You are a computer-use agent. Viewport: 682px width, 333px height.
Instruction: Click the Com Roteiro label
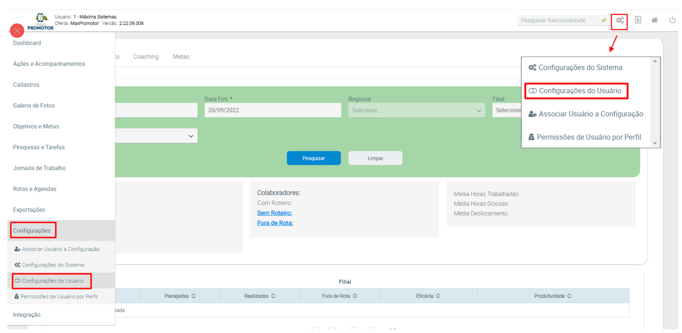tap(274, 203)
